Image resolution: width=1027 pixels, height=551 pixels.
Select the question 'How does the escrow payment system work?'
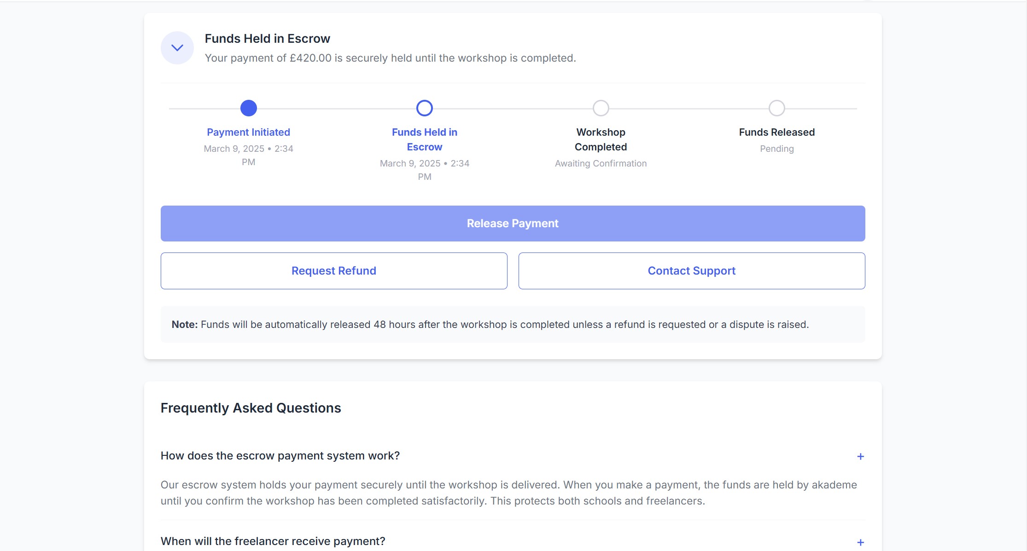280,456
